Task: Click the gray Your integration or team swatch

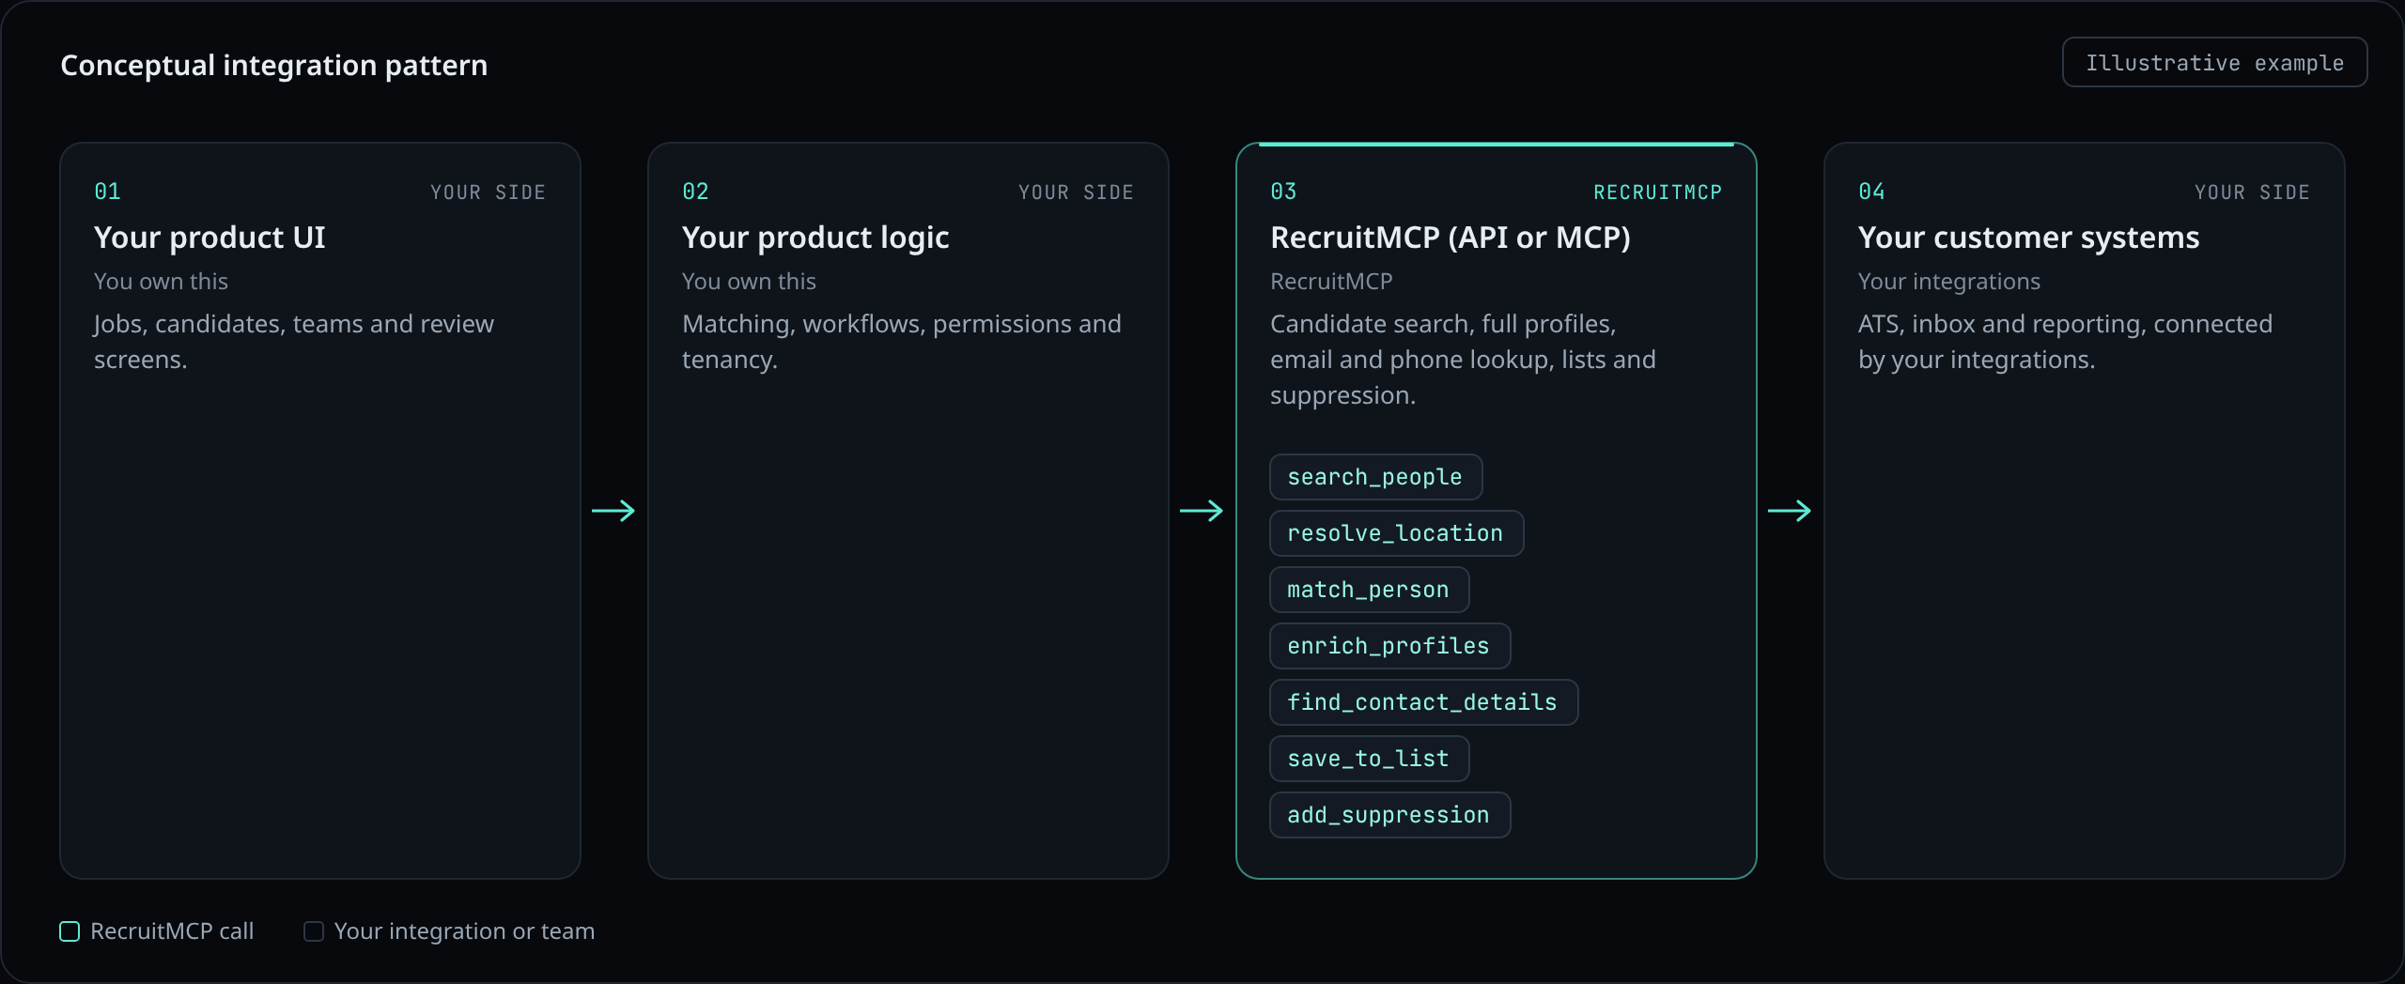Action: click(x=314, y=931)
